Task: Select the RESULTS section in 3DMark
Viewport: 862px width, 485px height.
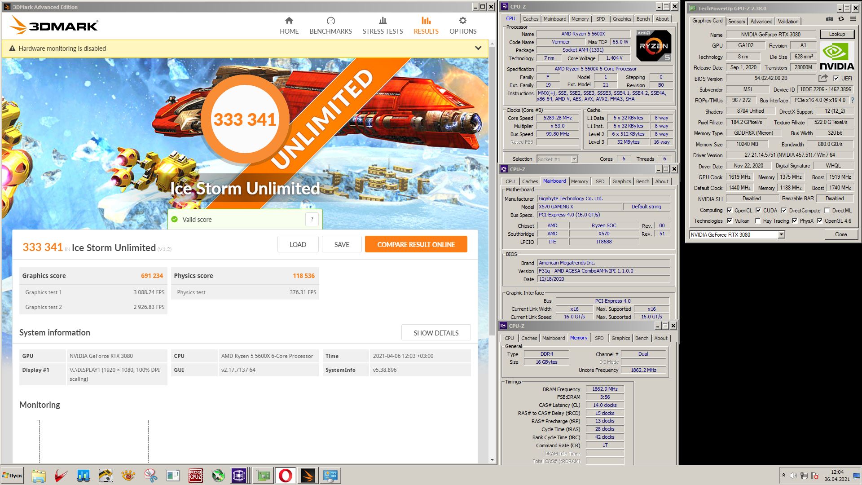Action: pos(426,26)
